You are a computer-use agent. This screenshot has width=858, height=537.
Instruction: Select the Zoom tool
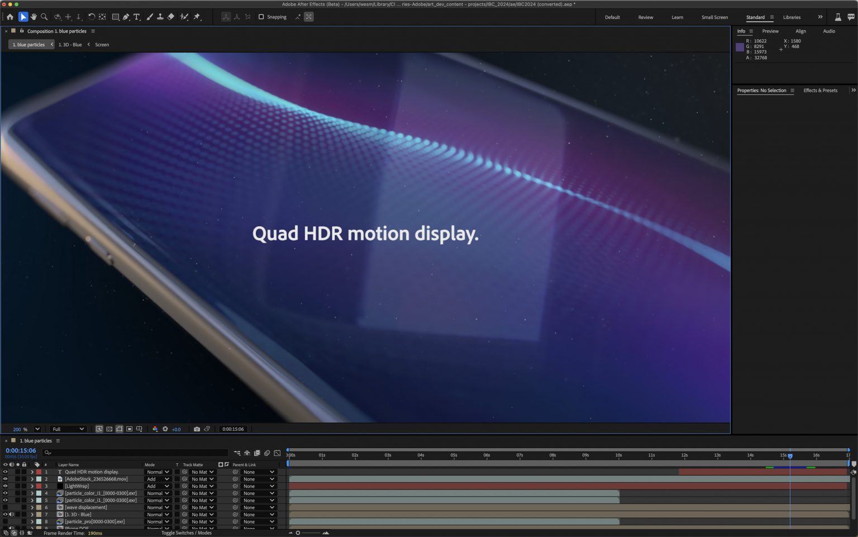click(44, 17)
